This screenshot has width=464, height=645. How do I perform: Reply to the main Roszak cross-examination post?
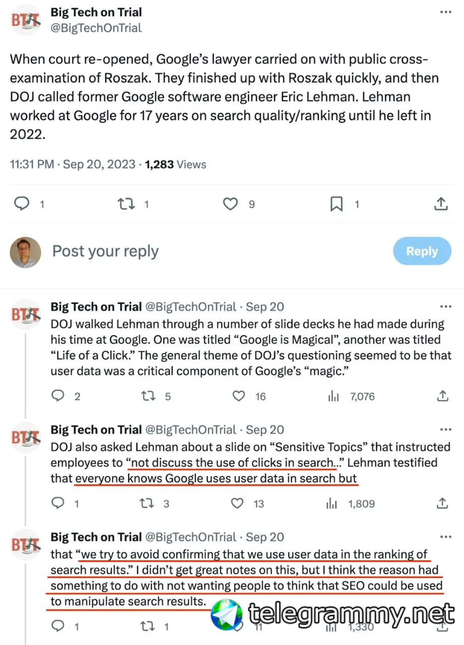pos(21,204)
